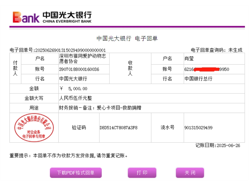Click the 付款人 label cell

click(x=15, y=68)
